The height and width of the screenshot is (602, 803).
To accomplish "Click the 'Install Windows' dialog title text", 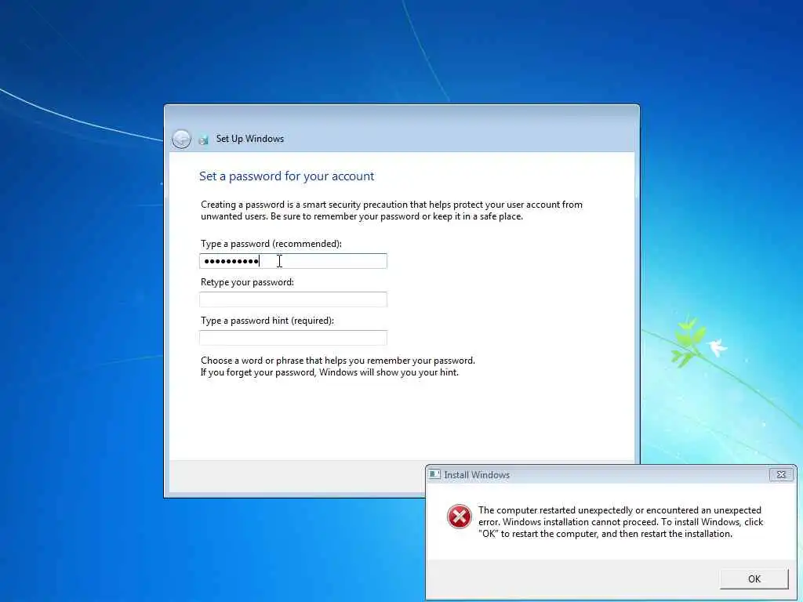I will point(477,475).
